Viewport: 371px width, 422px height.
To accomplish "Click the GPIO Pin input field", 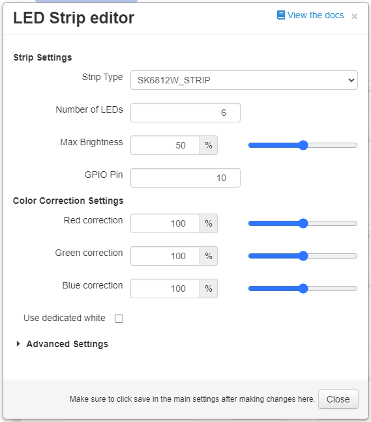I will point(185,178).
